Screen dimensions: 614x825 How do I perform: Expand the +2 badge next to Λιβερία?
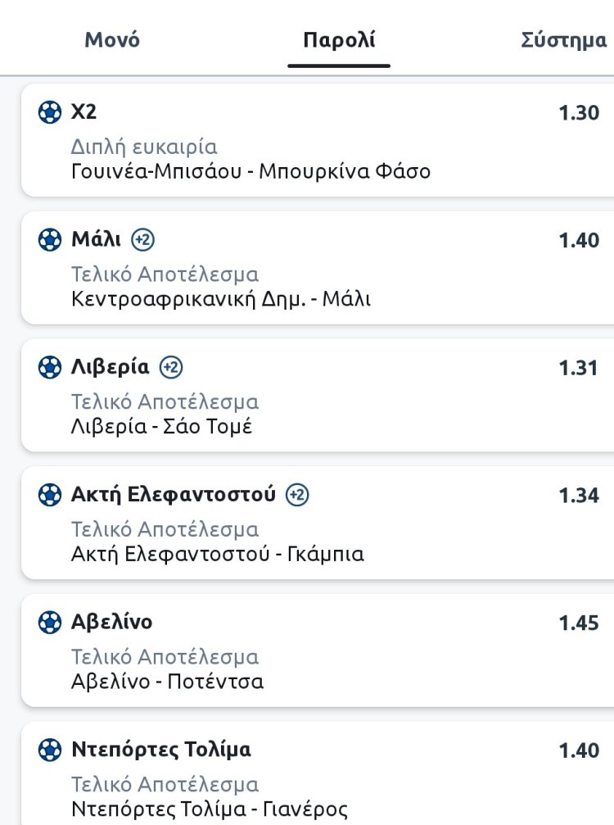click(171, 368)
